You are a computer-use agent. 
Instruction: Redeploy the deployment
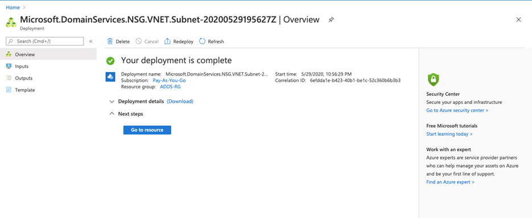pos(179,41)
